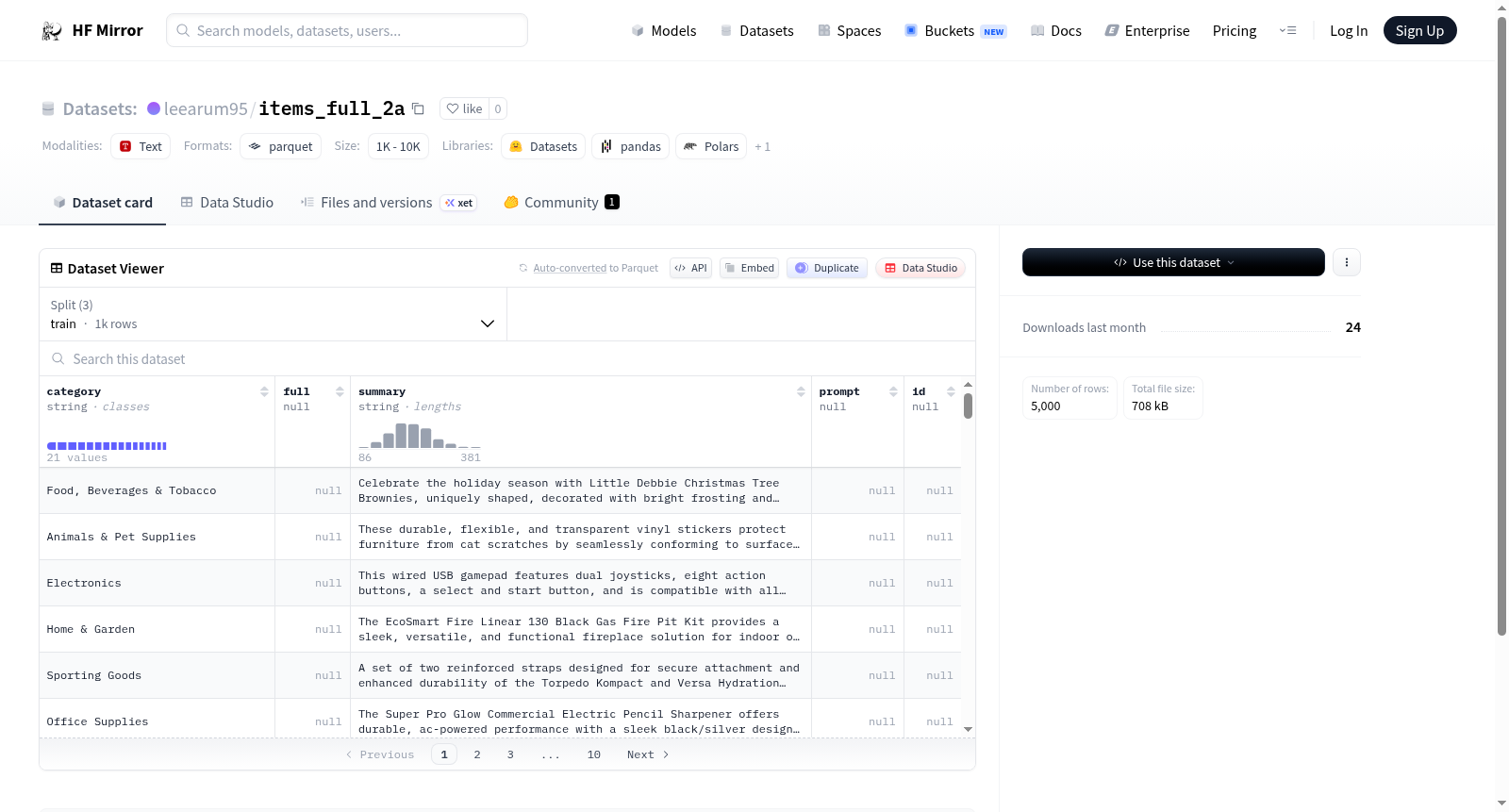Viewport: 1509px width, 812px height.
Task: Open the three-dot options menu beside Use this dataset
Action: coord(1347,262)
